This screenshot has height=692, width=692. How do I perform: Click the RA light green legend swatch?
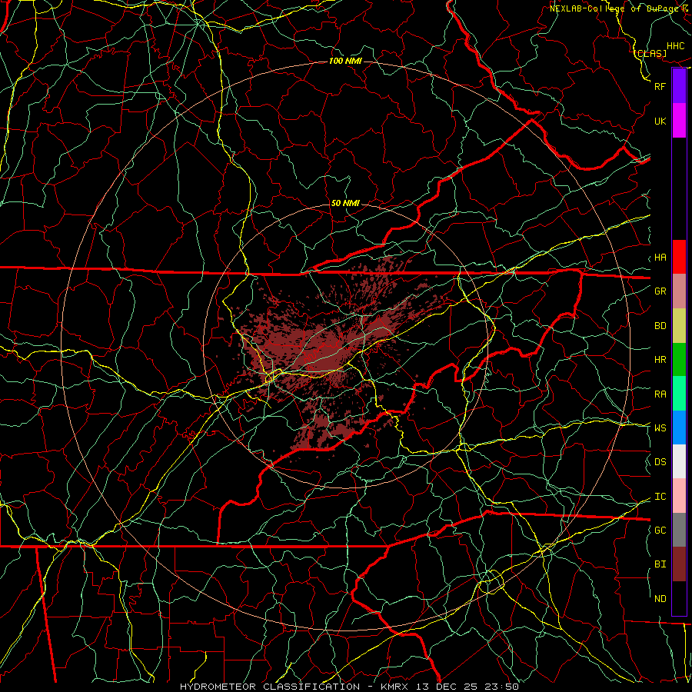tap(679, 394)
